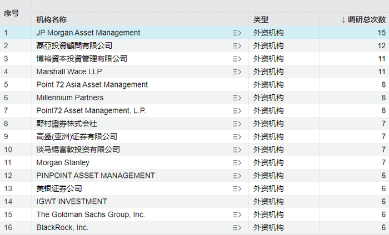Viewport: 389px width, 235px height.
Task: Click detail icon beside Morgan Stanley
Action: 237,162
